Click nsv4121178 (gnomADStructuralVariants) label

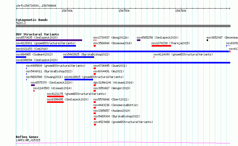click(76, 94)
